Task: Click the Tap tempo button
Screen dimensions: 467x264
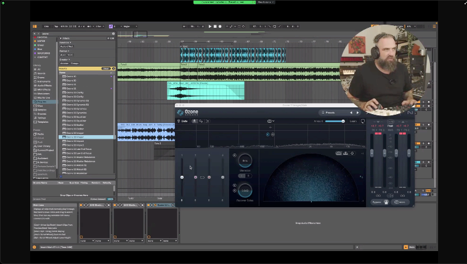Action: (55, 27)
